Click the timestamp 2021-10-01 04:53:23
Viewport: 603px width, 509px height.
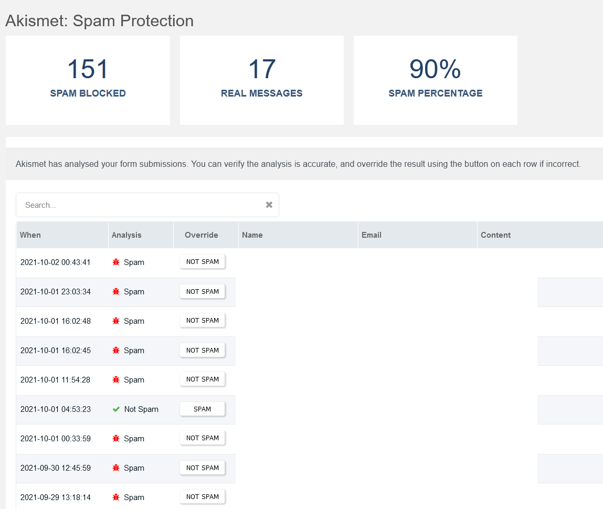tap(56, 409)
